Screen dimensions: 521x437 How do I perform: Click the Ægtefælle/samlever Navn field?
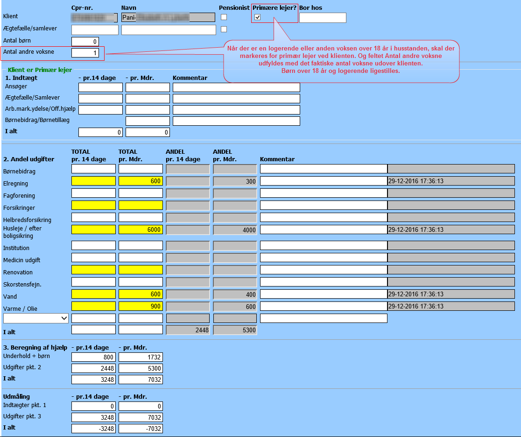[x=169, y=29]
